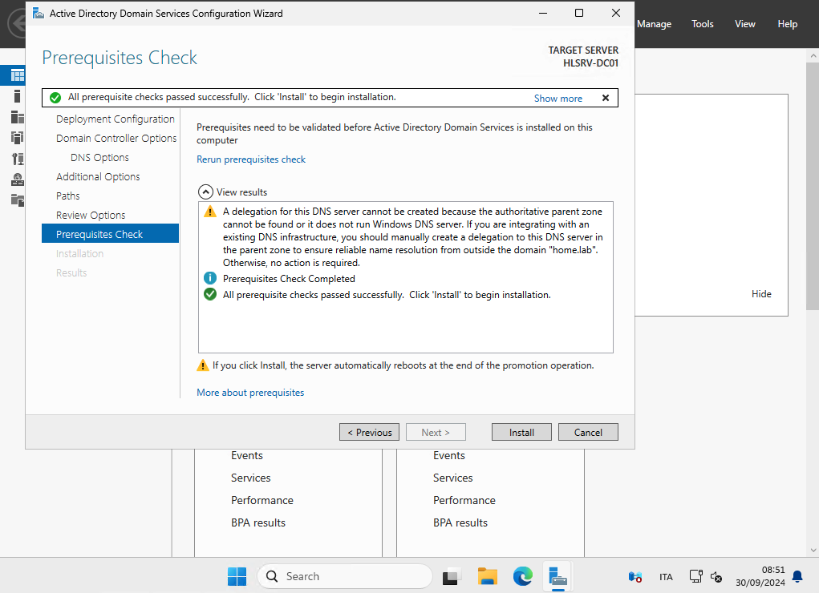Screen dimensions: 819x593
Task: Click the Server Manager taskbar icon
Action: pyautogui.click(x=557, y=576)
